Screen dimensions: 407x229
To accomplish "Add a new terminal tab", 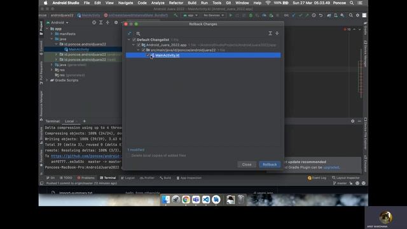I will (x=84, y=121).
